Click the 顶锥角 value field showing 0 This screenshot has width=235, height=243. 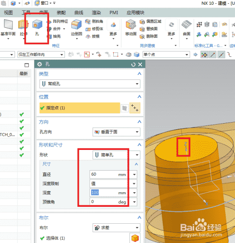pos(110,202)
